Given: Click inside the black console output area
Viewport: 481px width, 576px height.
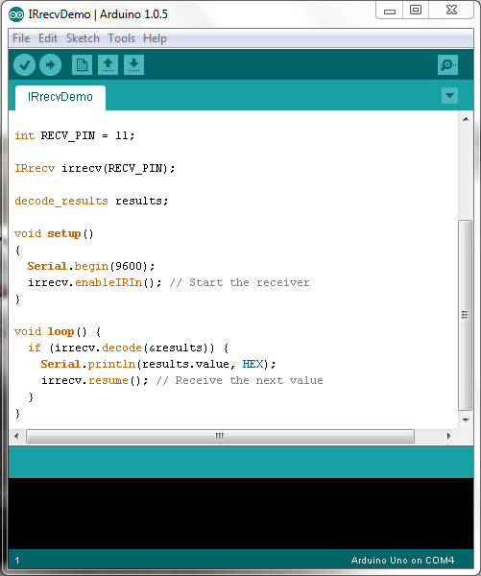Looking at the screenshot, I should (x=241, y=514).
